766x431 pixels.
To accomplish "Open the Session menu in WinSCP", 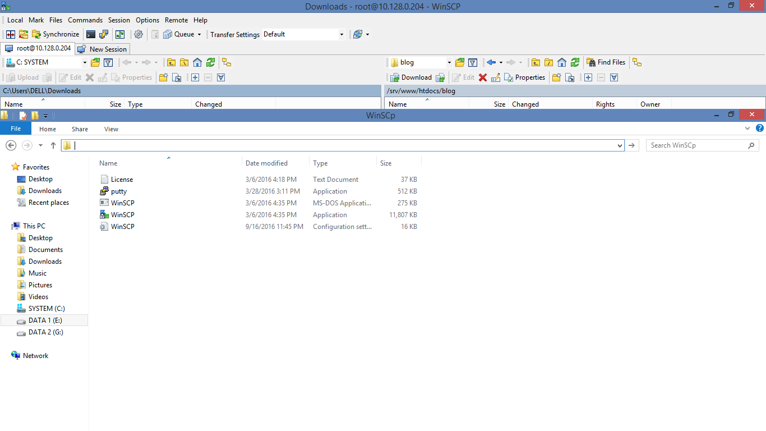I will click(x=119, y=20).
